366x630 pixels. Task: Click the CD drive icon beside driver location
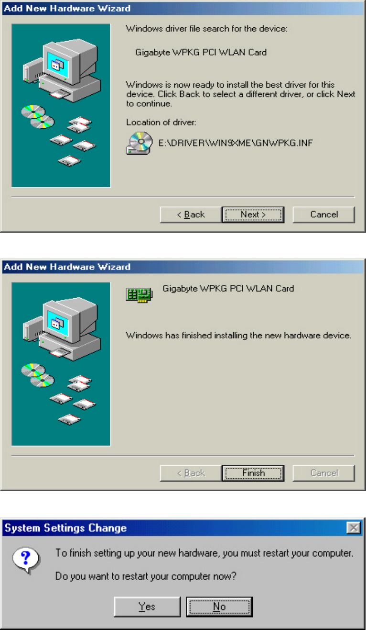point(139,143)
